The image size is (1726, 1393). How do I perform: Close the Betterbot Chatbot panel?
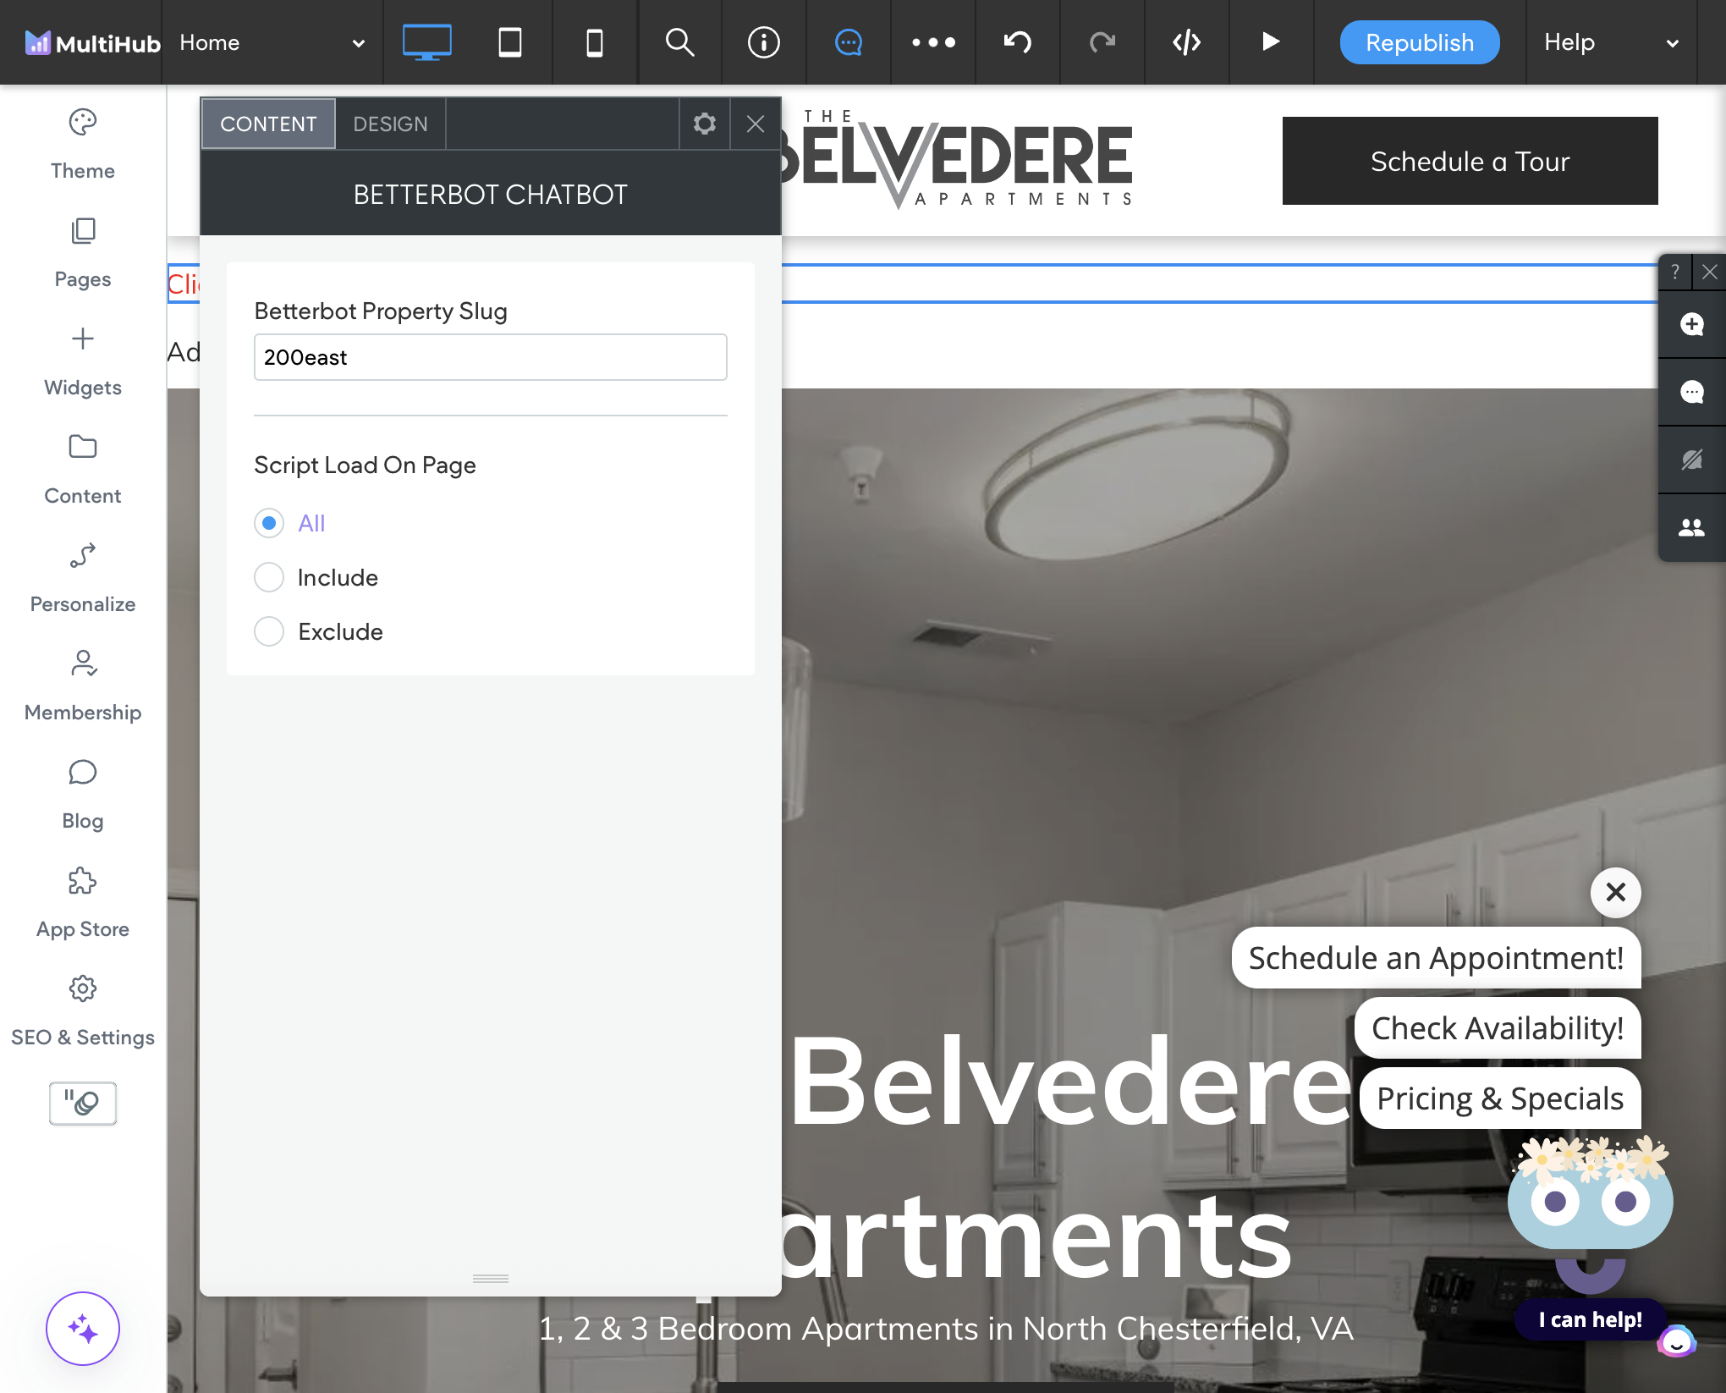(x=756, y=124)
